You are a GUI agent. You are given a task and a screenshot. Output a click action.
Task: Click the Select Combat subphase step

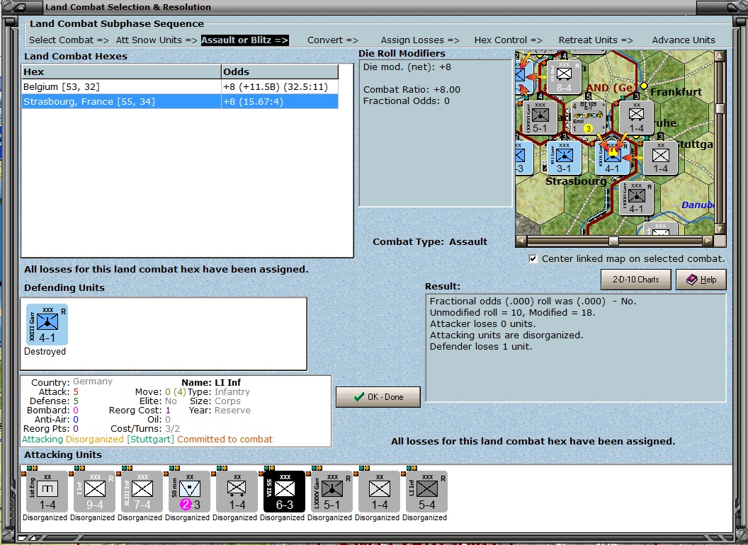point(69,40)
